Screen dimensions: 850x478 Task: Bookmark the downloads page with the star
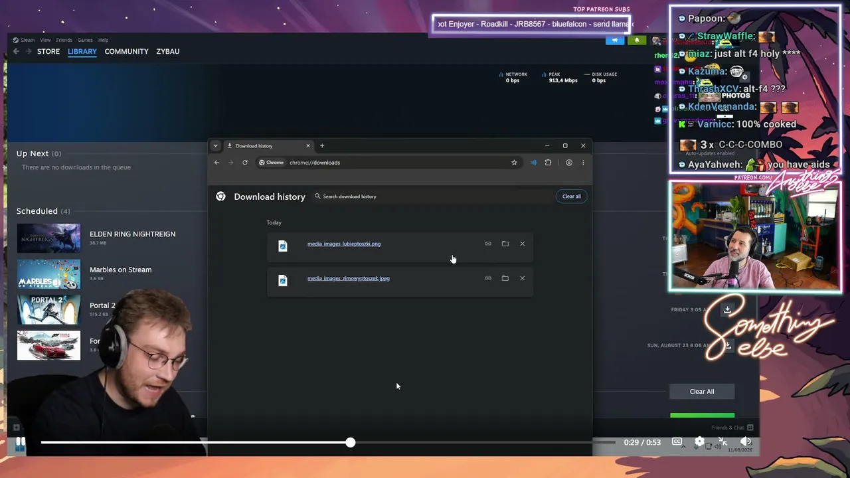click(514, 163)
